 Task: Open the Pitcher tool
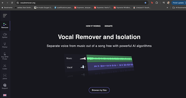[x=5, y=45]
